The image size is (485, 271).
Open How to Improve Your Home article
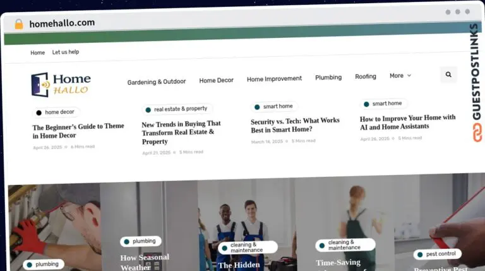407,122
